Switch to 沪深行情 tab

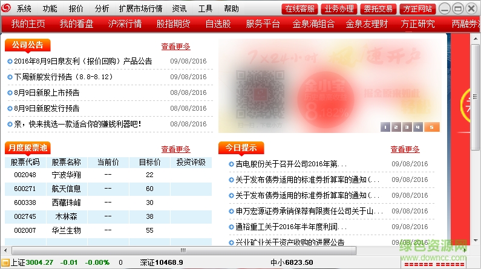125,24
